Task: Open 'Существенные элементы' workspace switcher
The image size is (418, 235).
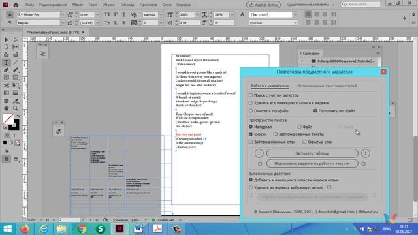Action: click(x=310, y=5)
